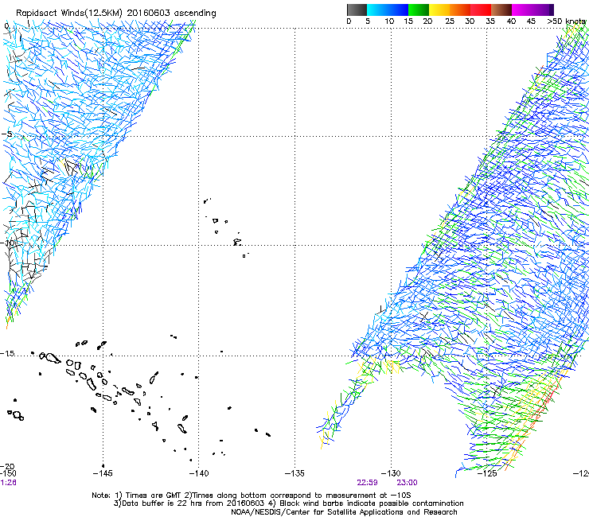
Task: Click the NOAA/NESDIS credit line
Action: click(x=344, y=512)
